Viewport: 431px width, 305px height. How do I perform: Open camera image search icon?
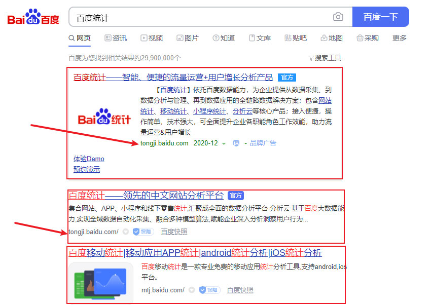pyautogui.click(x=338, y=17)
